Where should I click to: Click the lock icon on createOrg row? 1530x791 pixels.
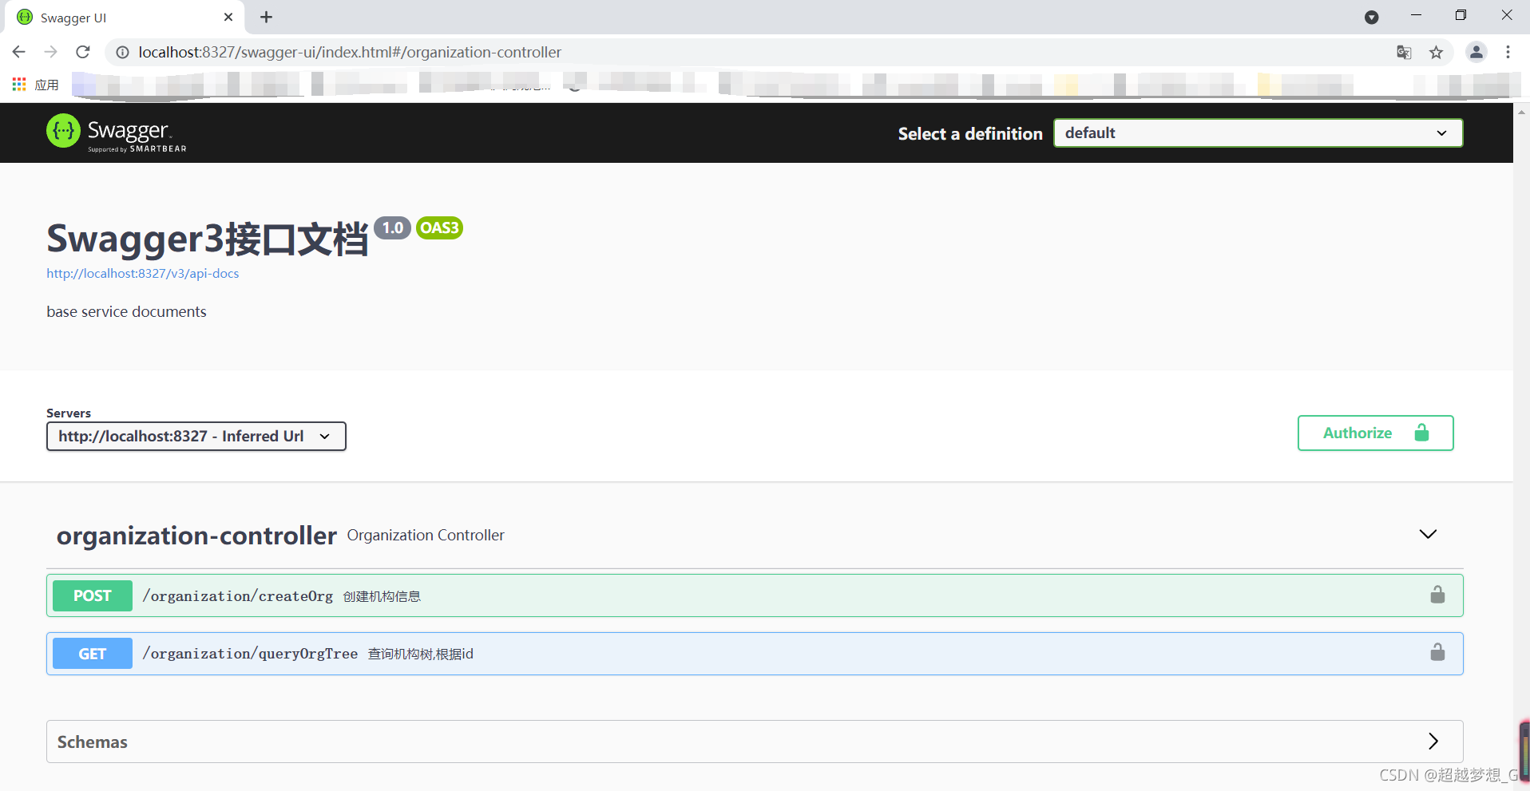tap(1437, 595)
